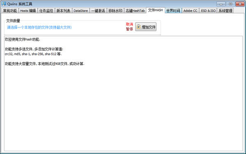Image resolution: width=246 pixels, height=154 pixels.
Task: Click the 文件数量 group label
Action: (x=13, y=21)
